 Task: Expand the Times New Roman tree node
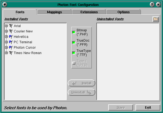tap(6, 53)
